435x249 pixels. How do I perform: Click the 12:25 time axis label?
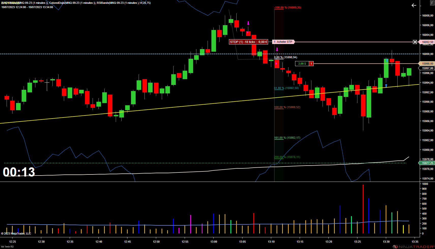[12, 242]
